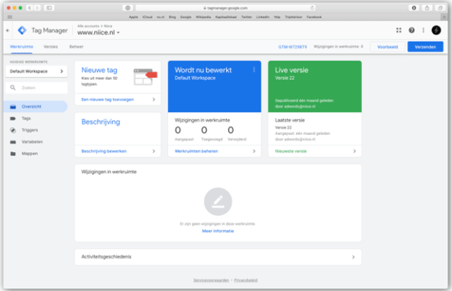Open Apple bookmark in favorites bar
Image resolution: width=452 pixels, height=291 pixels.
[x=133, y=17]
